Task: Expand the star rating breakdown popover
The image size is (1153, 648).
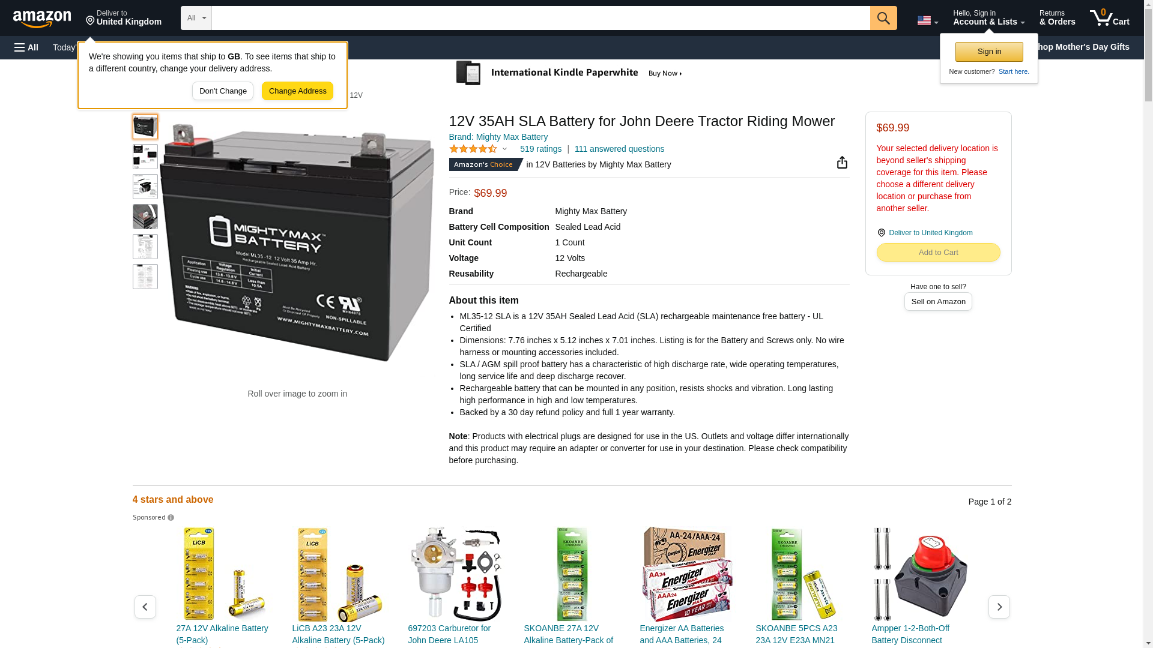Action: click(478, 149)
